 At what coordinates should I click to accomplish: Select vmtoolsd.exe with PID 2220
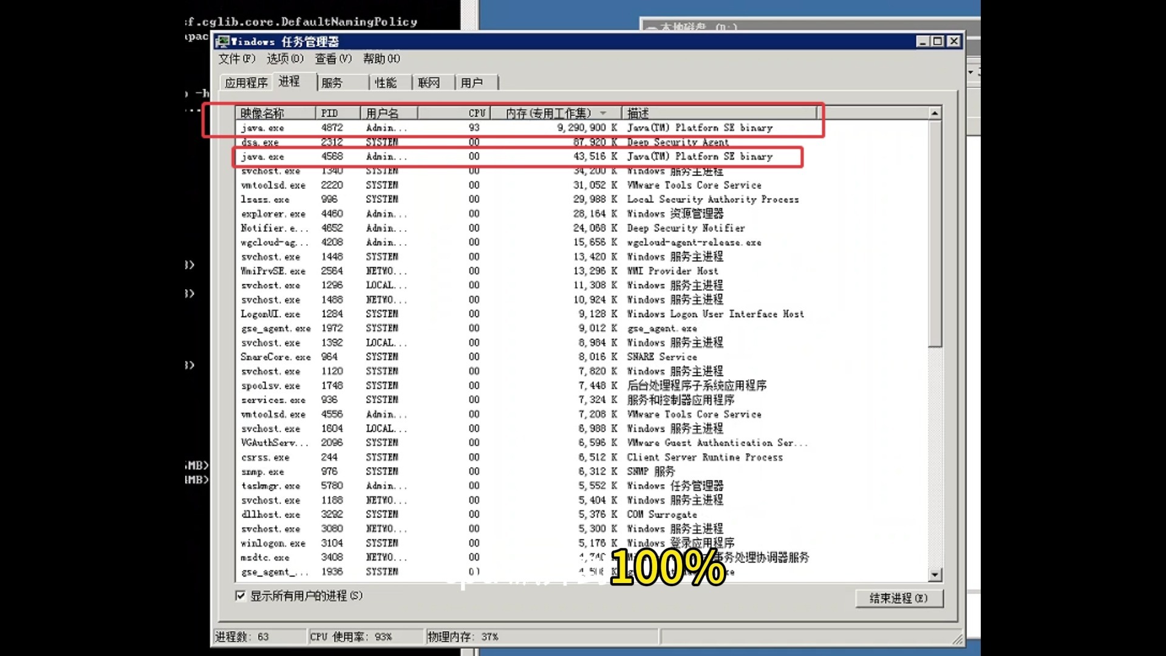527,185
